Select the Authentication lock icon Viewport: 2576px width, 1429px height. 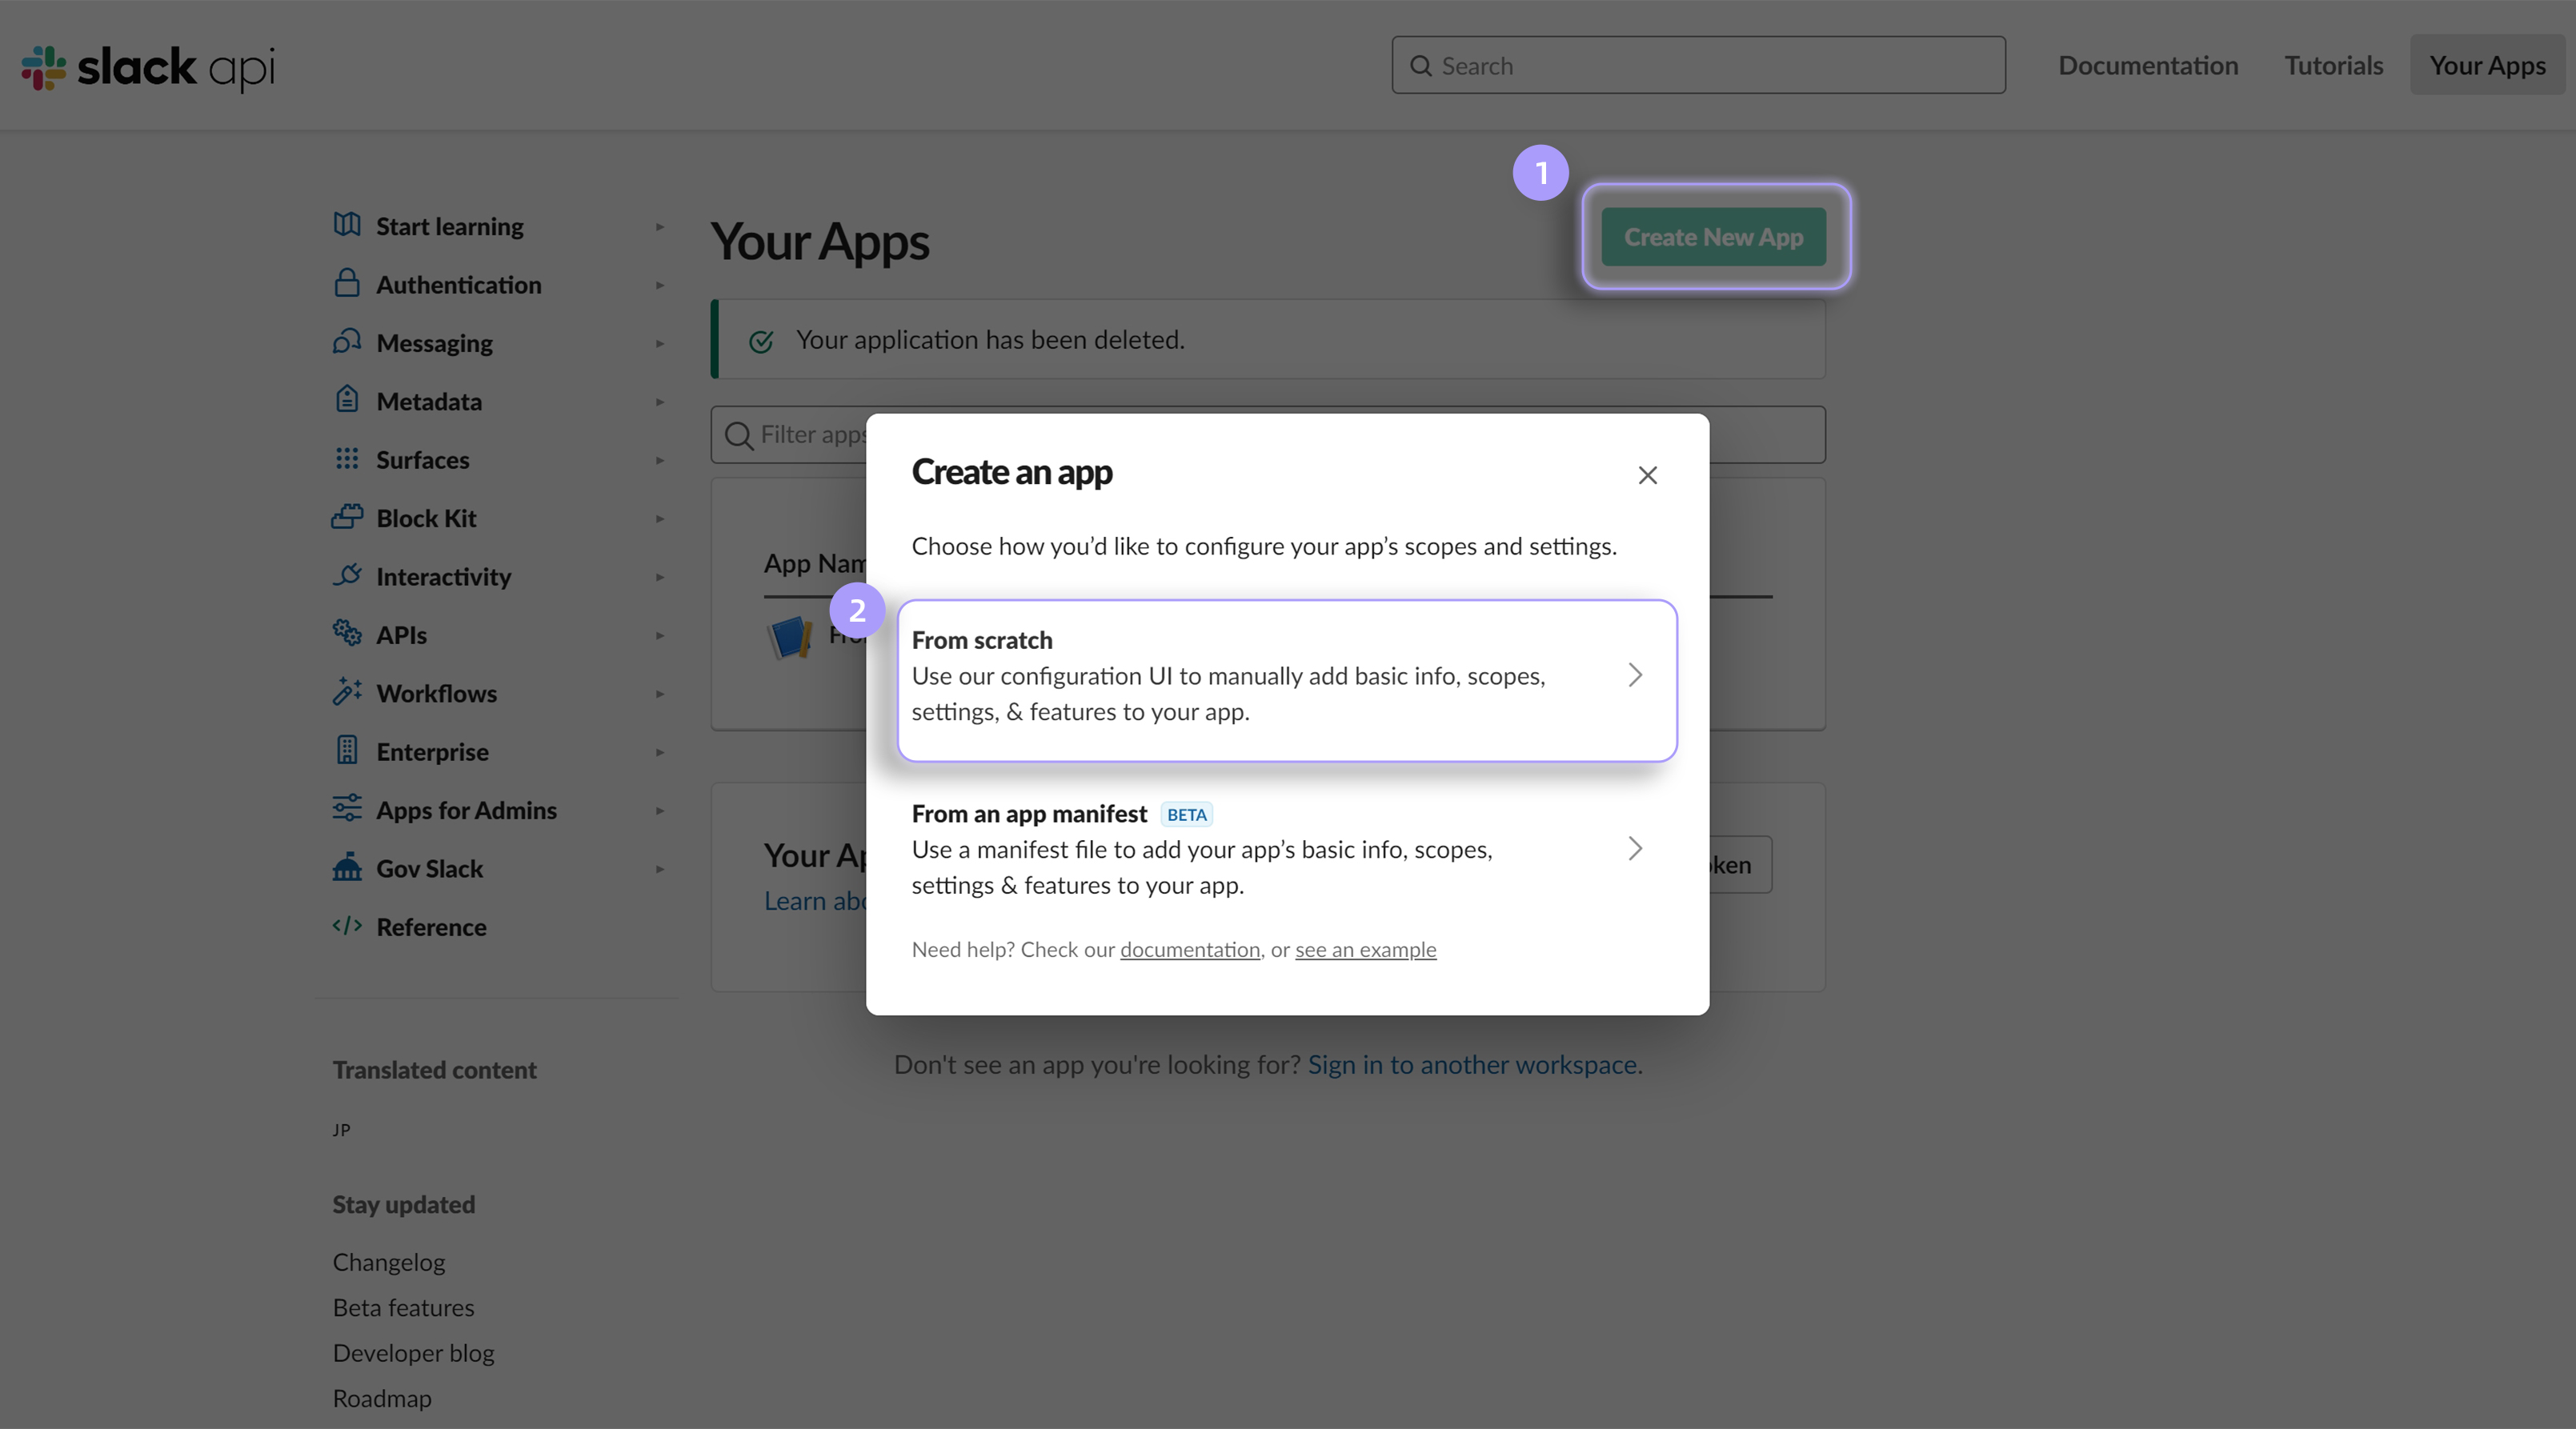(x=347, y=284)
